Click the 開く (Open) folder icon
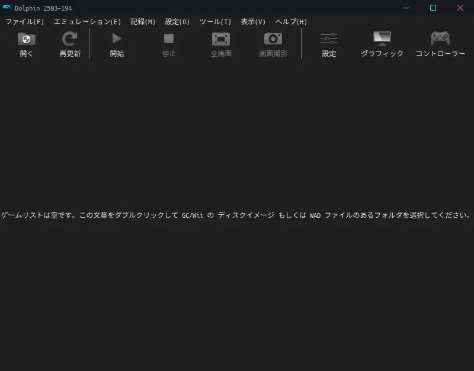Viewport: 474px width, 371px height. coord(26,39)
